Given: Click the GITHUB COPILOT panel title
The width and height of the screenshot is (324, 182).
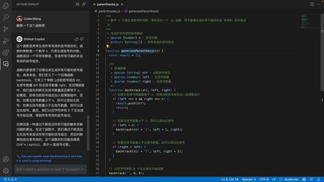Looking at the screenshot, I should 28,4.
